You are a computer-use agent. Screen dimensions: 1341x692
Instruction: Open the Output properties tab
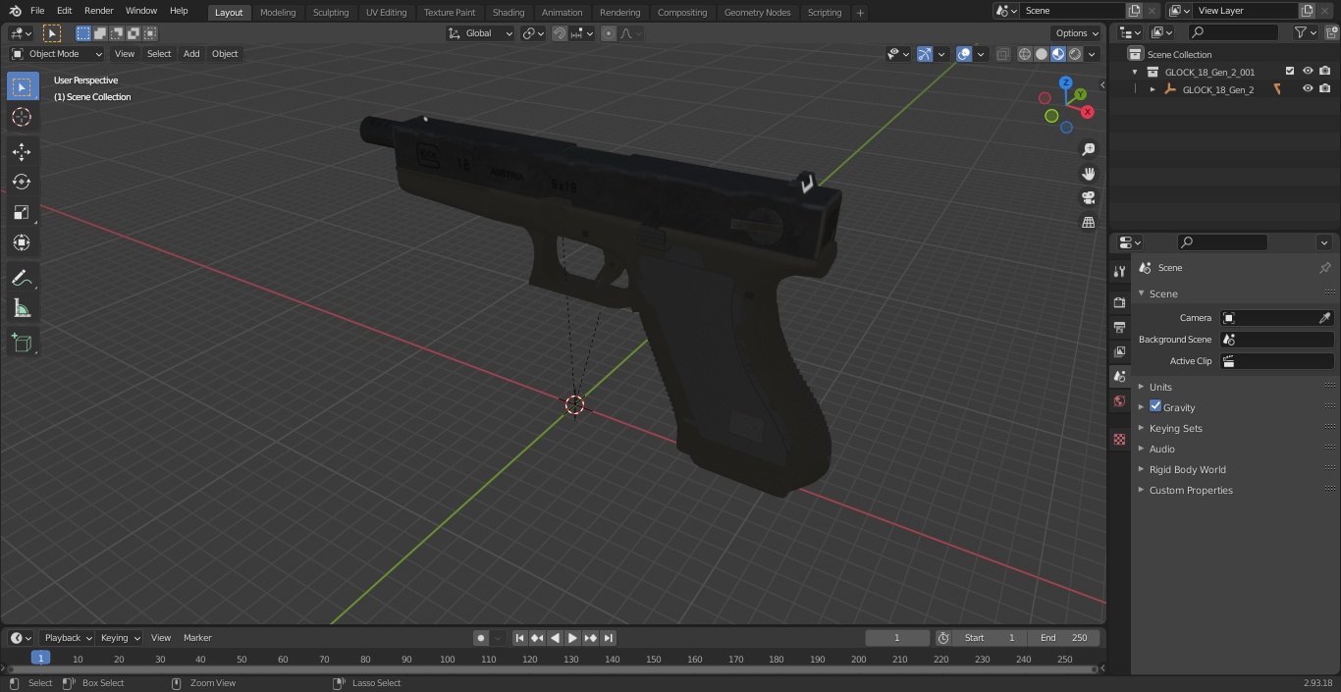tap(1119, 327)
